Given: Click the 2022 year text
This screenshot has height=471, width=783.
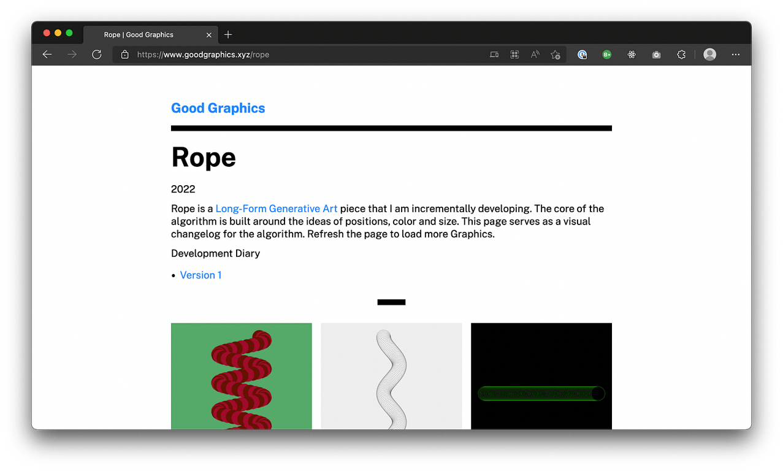Looking at the screenshot, I should tap(183, 189).
